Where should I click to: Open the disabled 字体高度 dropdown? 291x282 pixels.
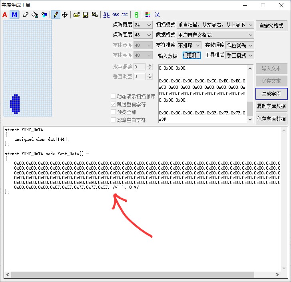(x=143, y=55)
